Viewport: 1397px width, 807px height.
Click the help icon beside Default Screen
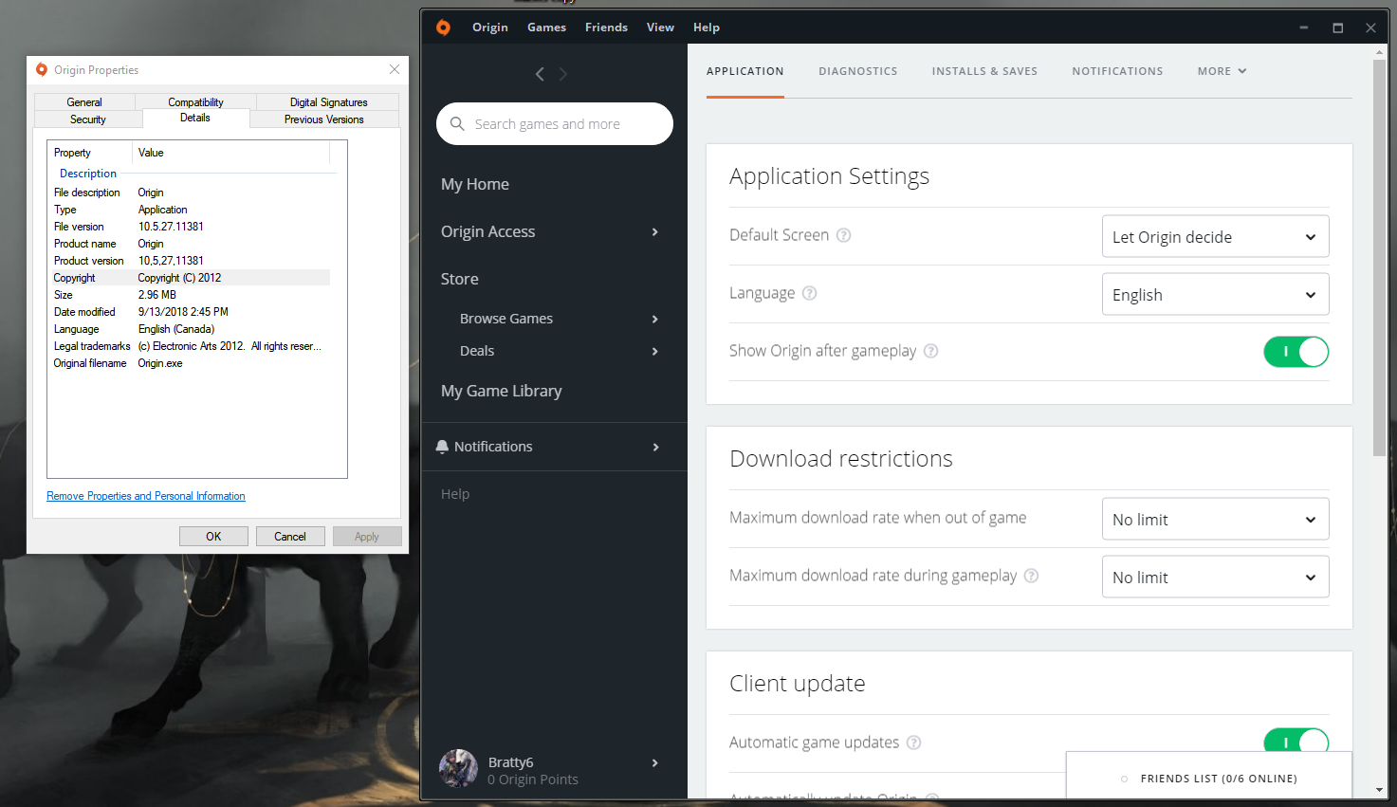843,235
